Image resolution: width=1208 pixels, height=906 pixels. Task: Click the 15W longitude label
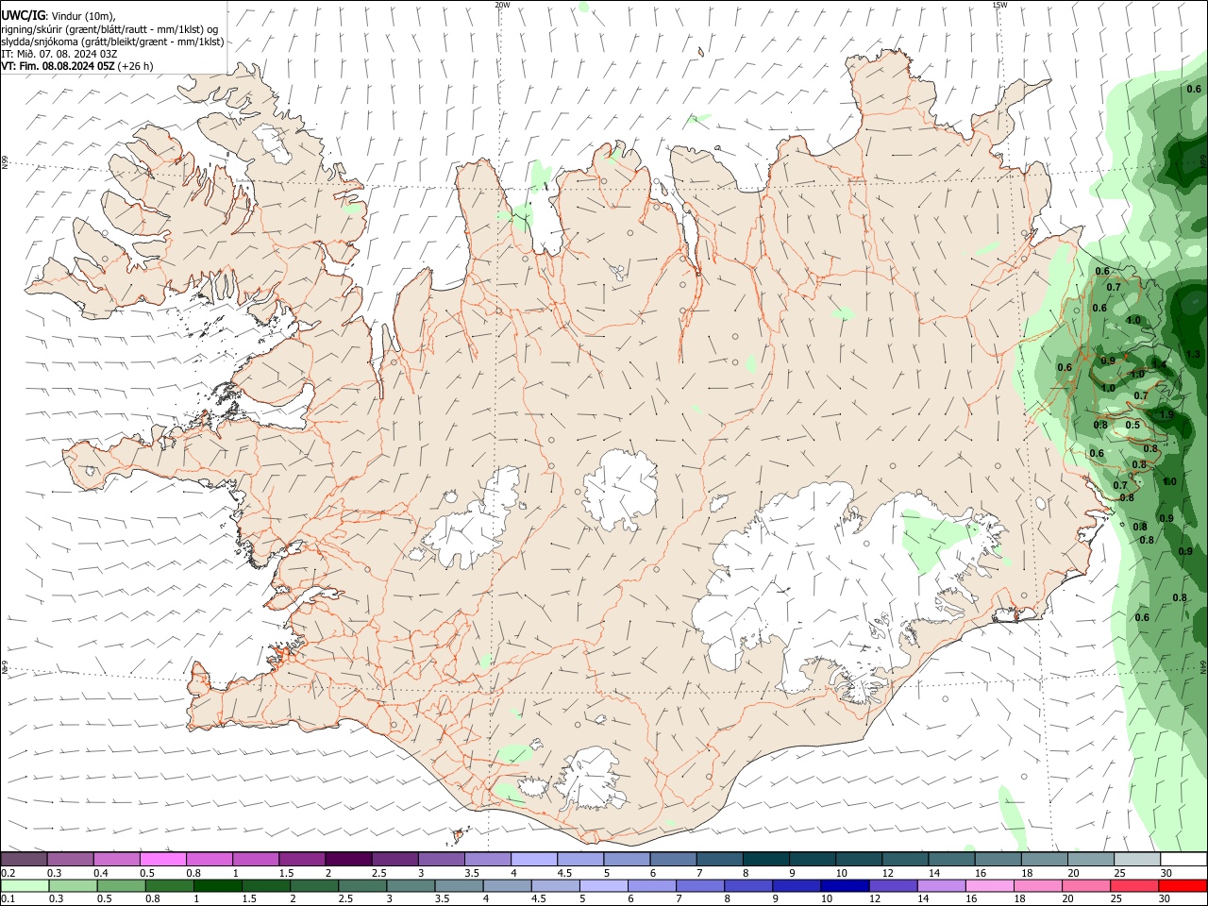[999, 5]
